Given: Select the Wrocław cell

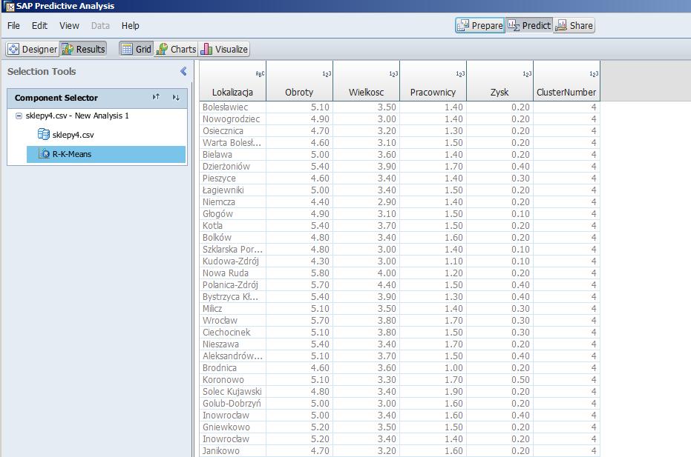Looking at the screenshot, I should (x=233, y=321).
